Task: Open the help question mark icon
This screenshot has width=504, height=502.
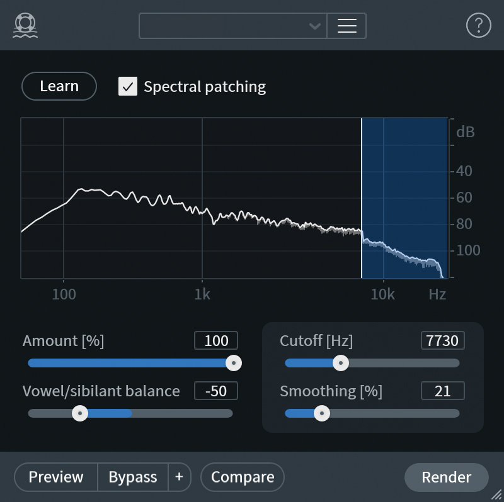Action: [478, 25]
